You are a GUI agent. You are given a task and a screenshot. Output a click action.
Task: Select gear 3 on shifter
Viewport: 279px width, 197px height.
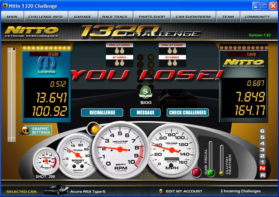(262, 150)
